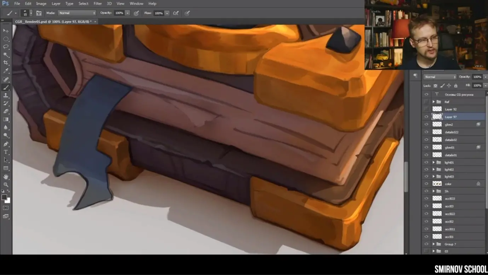Image resolution: width=488 pixels, height=275 pixels.
Task: Open the brush panel toggle button
Action: (39, 13)
